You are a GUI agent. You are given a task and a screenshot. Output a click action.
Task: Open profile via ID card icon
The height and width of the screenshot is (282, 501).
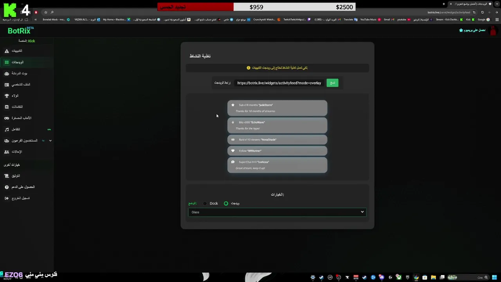[7, 85]
